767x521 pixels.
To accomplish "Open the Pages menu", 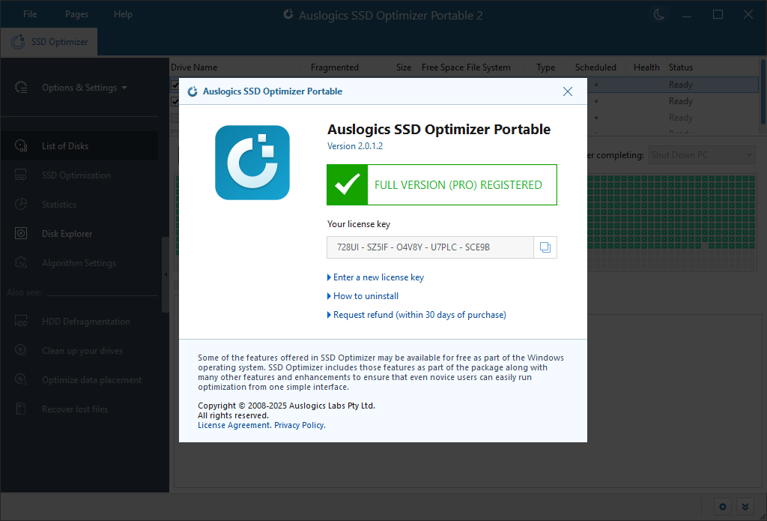I will pyautogui.click(x=77, y=14).
